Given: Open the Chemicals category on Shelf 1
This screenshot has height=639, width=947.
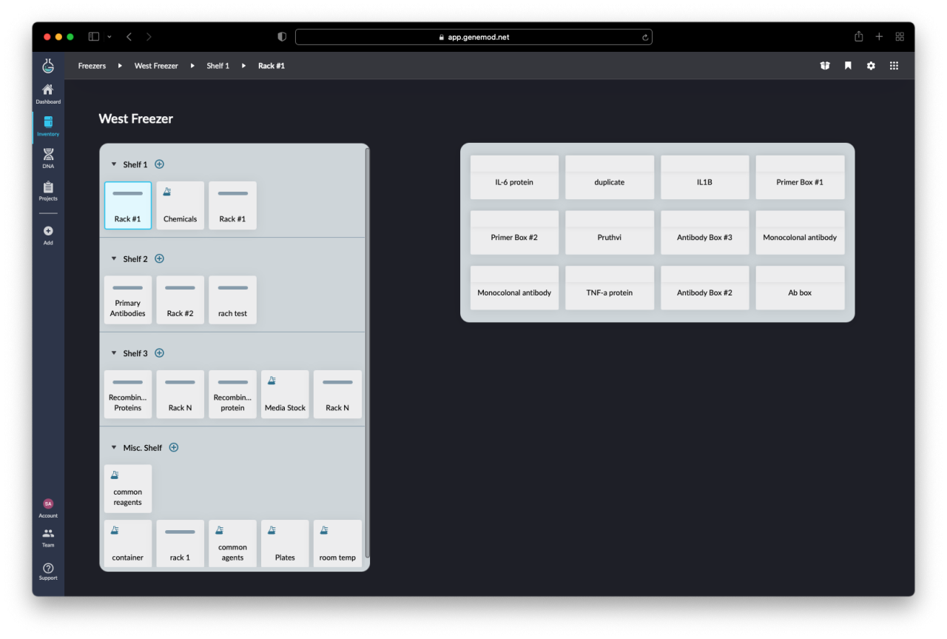Looking at the screenshot, I should (181, 205).
